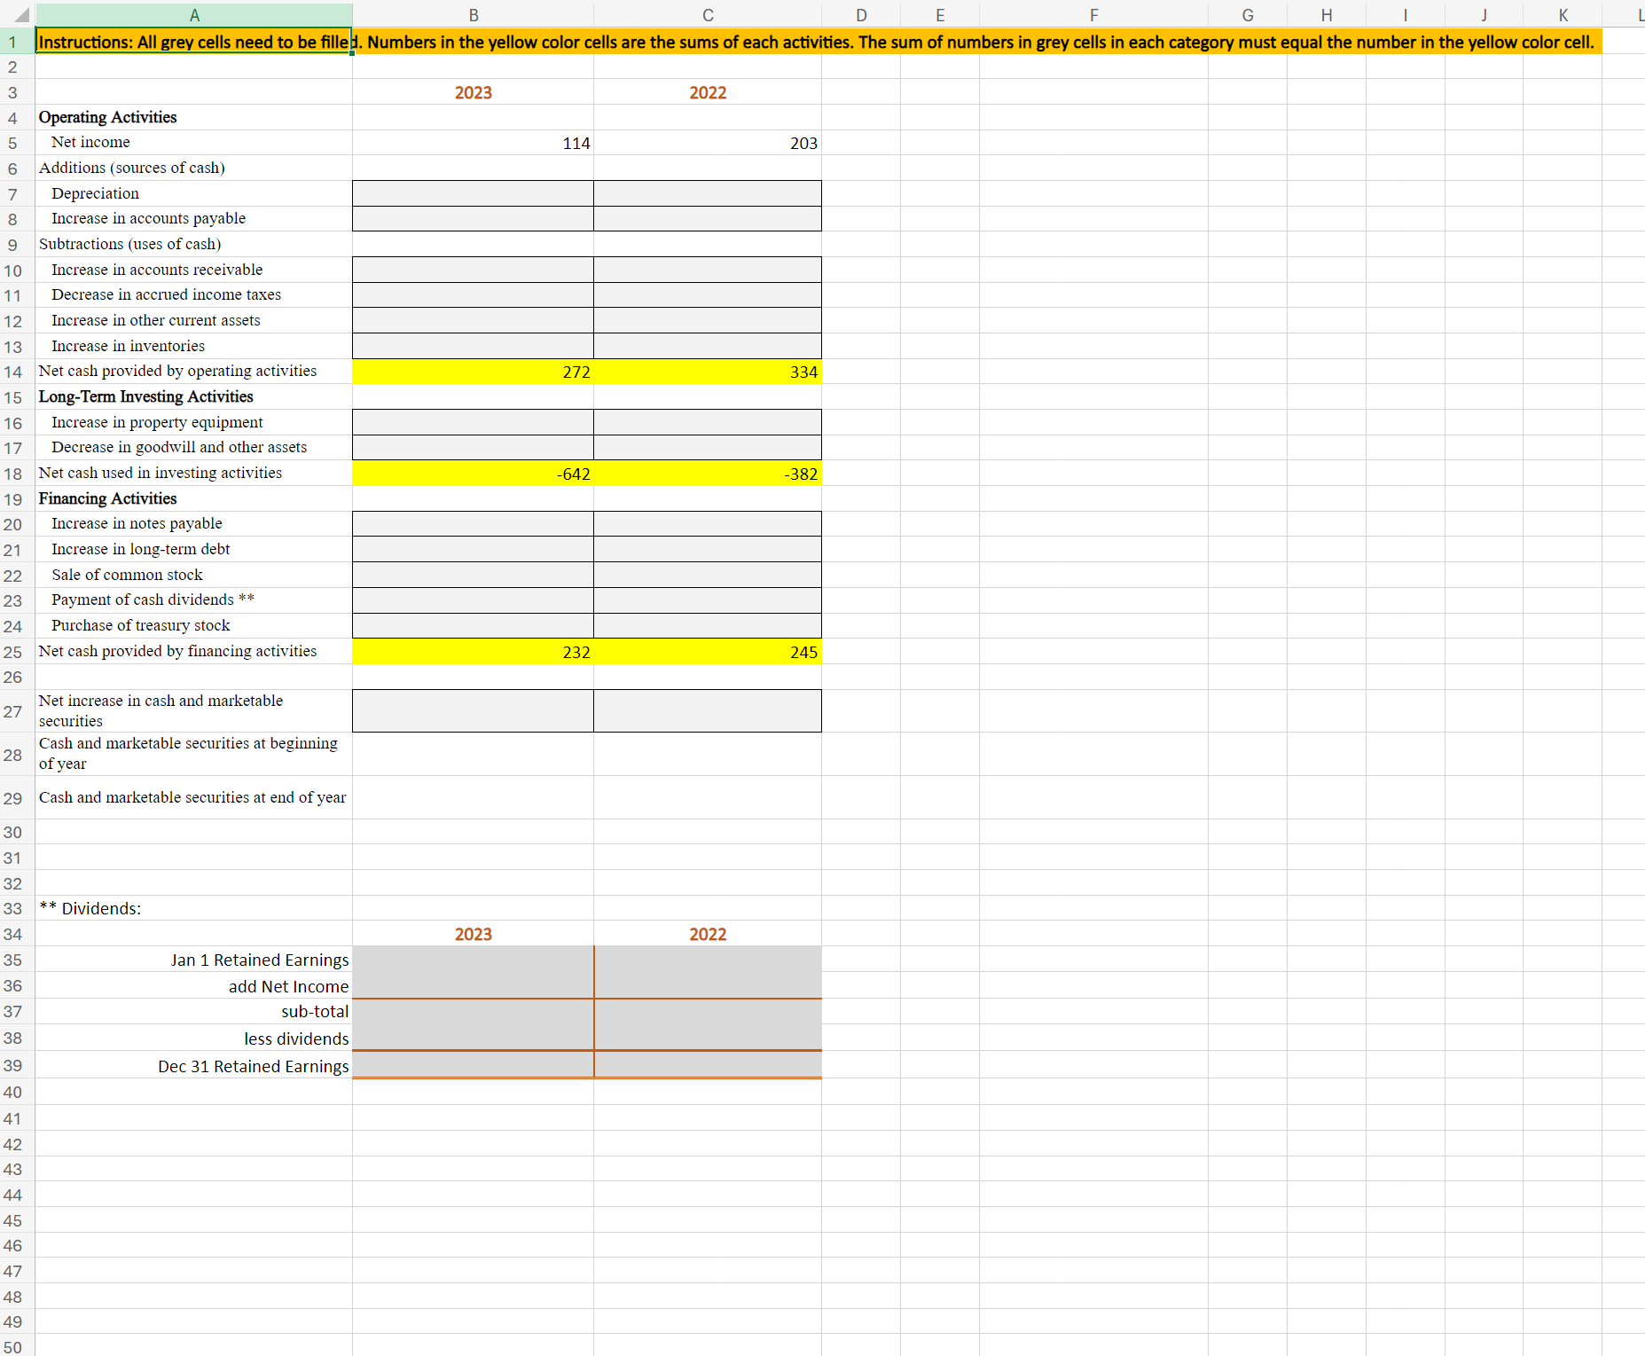Viewport: 1645px width, 1356px height.
Task: Select the yellow cell showing -642
Action: (473, 473)
